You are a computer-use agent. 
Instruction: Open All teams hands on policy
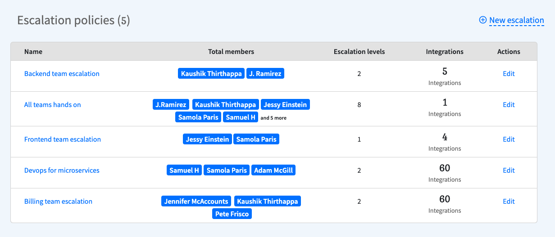[52, 105]
